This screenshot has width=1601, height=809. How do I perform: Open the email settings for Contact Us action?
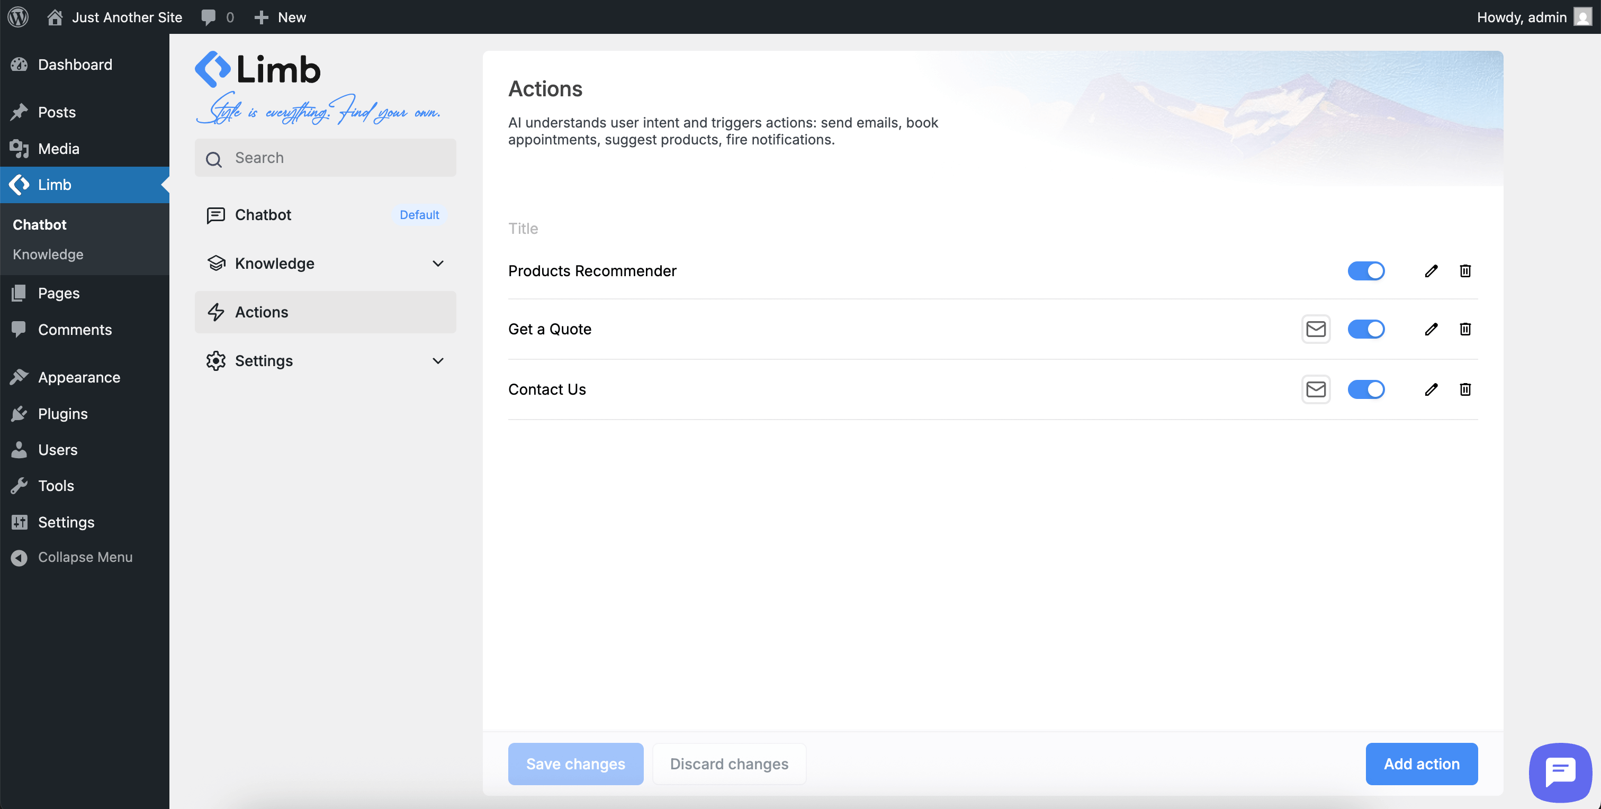point(1316,389)
